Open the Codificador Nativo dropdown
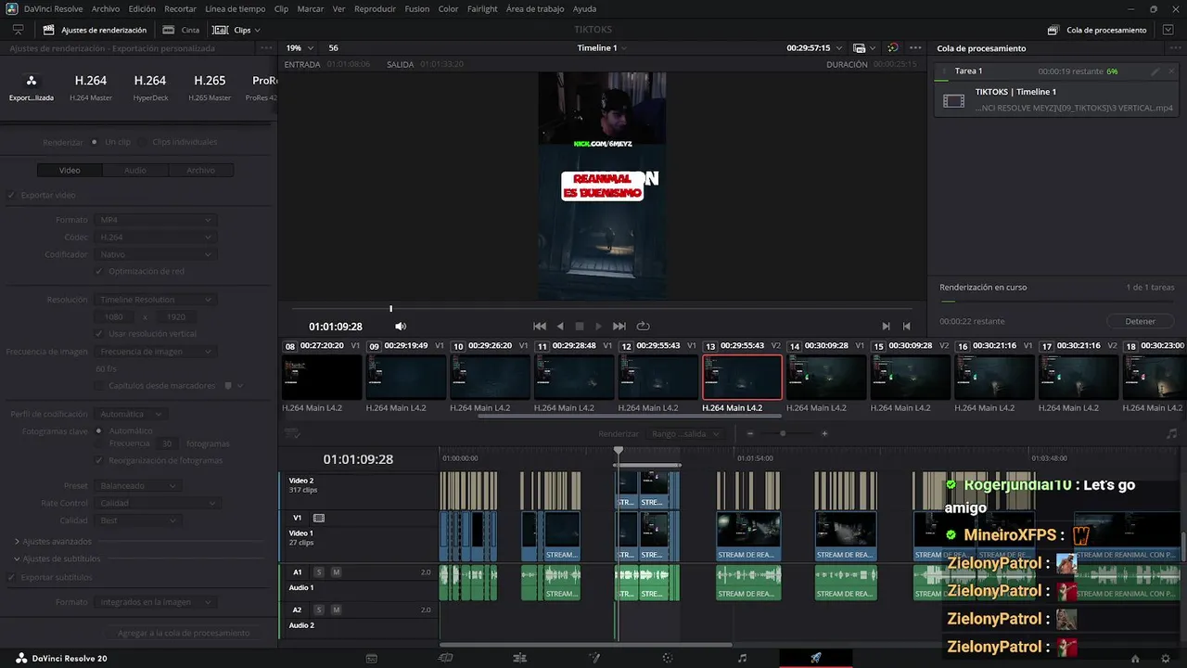Image resolution: width=1187 pixels, height=668 pixels. [x=155, y=254]
